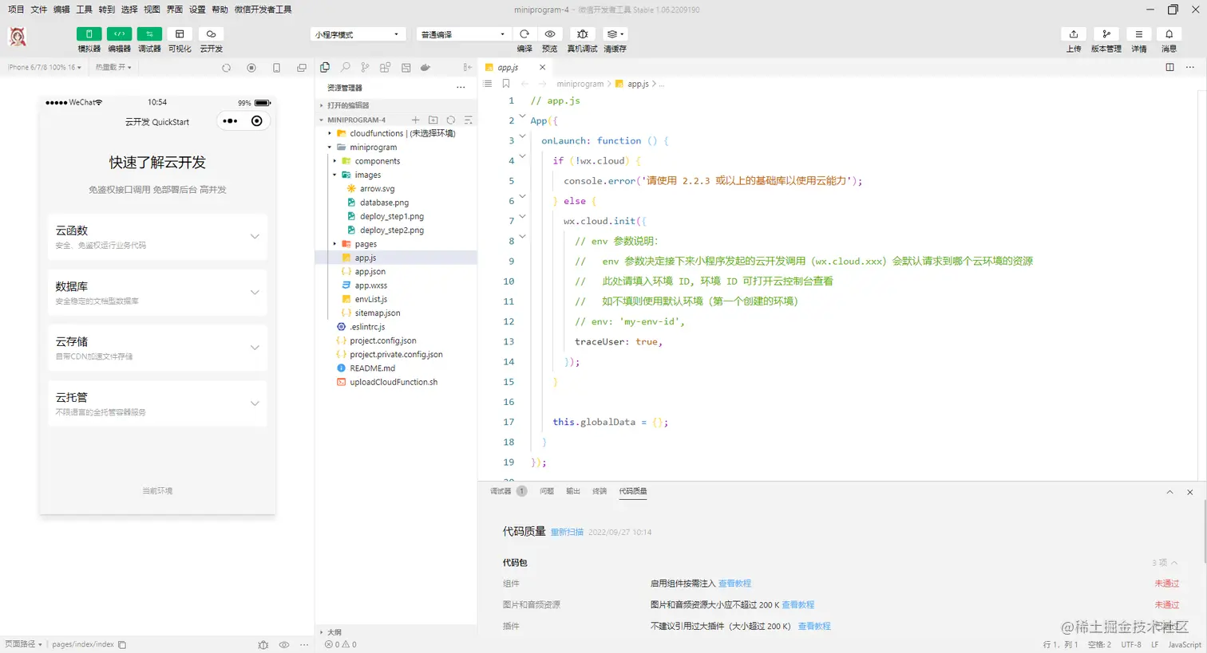Open the Explorer files view icon
This screenshot has width=1207, height=653.
325,68
